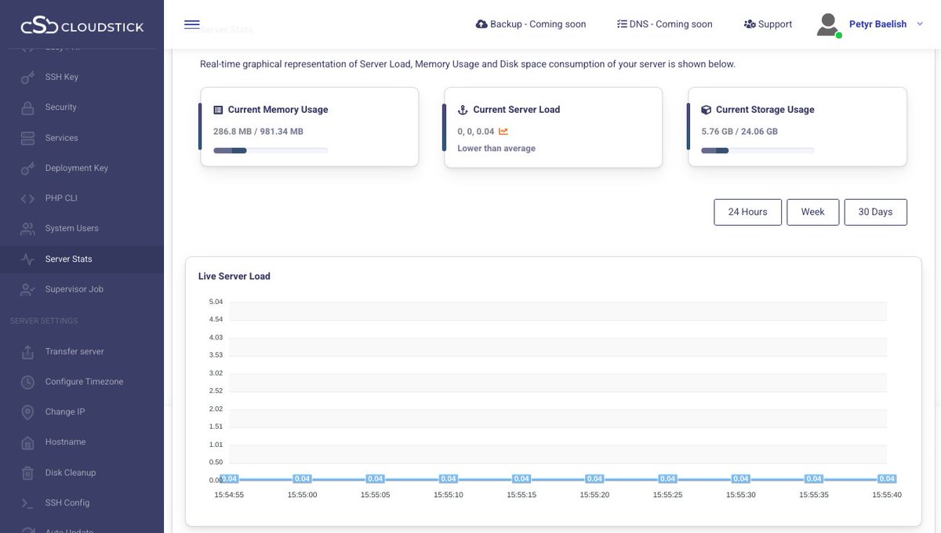Click the 15:55:40 chart data point
This screenshot has width=941, height=533.
click(887, 479)
